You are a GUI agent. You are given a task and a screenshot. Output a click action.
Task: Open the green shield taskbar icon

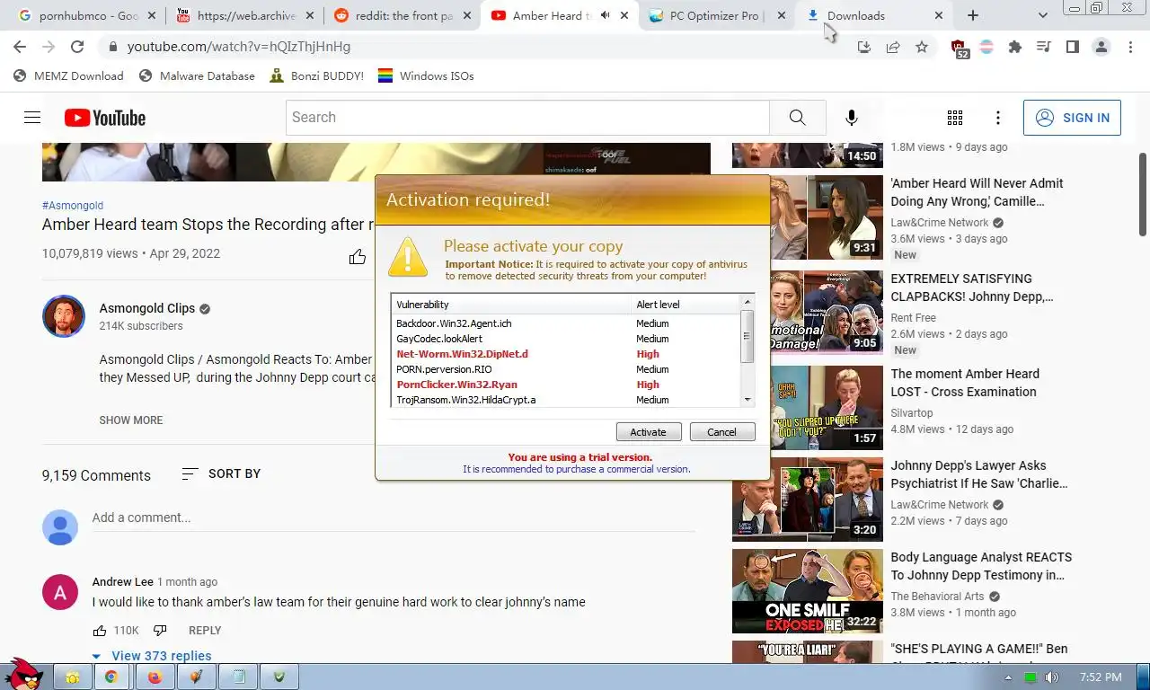[279, 677]
